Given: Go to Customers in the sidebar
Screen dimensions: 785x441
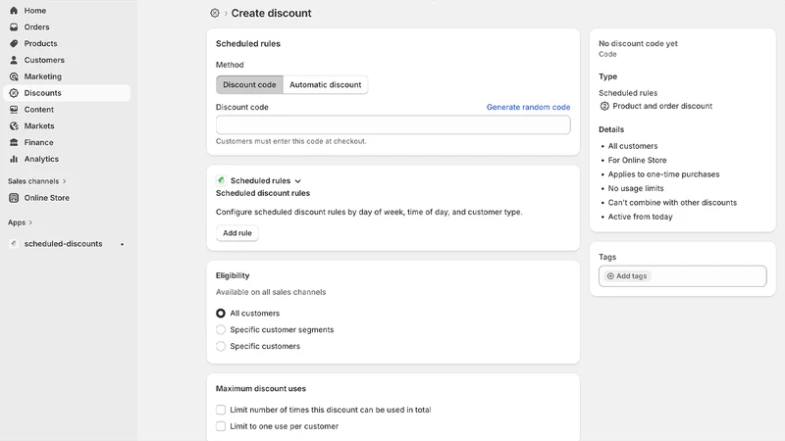Looking at the screenshot, I should click(67, 60).
